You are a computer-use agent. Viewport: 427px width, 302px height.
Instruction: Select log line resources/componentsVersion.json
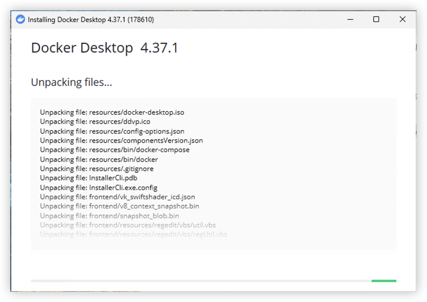pyautogui.click(x=121, y=140)
